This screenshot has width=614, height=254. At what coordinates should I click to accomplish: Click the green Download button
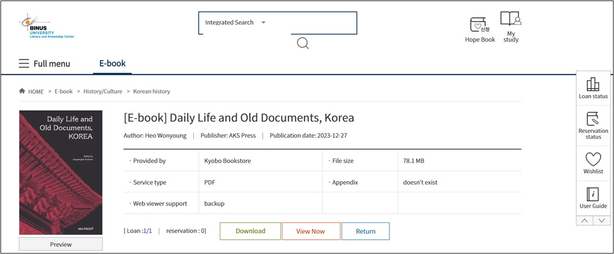250,231
